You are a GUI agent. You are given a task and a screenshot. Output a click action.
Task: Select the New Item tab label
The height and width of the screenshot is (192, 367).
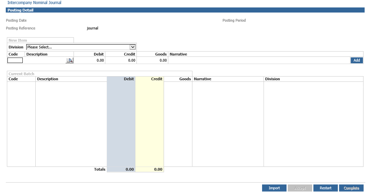coord(18,40)
